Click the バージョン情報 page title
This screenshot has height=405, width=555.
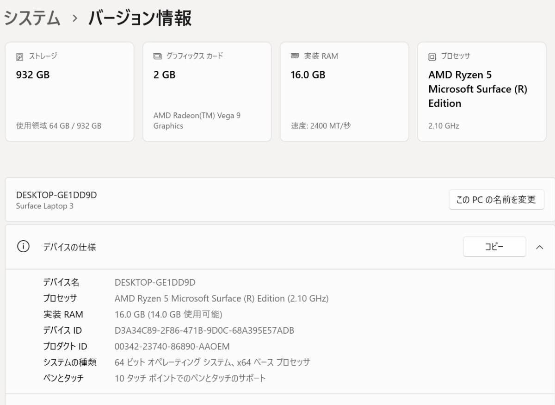point(140,19)
